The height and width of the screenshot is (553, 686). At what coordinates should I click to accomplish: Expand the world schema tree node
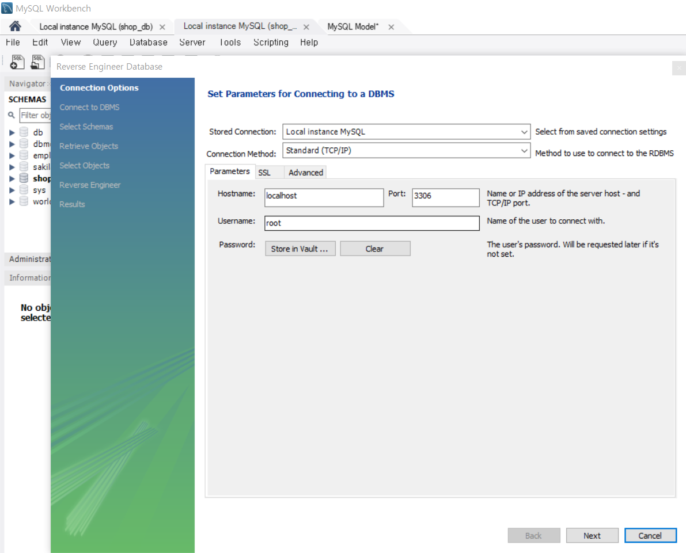click(x=12, y=201)
